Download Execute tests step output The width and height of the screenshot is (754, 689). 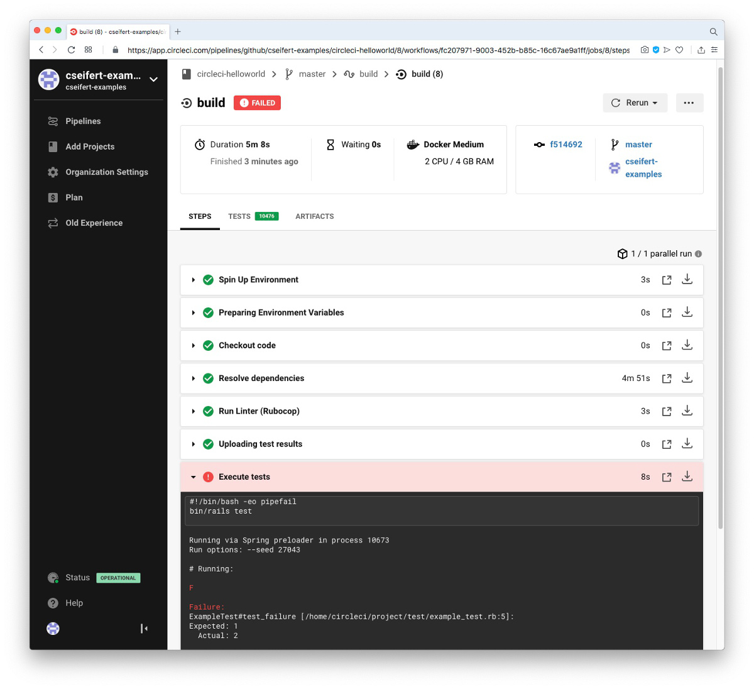(687, 476)
